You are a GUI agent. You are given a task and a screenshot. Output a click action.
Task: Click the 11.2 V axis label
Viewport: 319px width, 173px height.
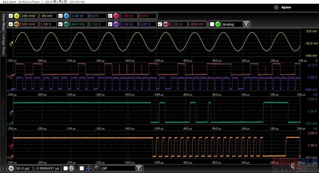[312, 65]
